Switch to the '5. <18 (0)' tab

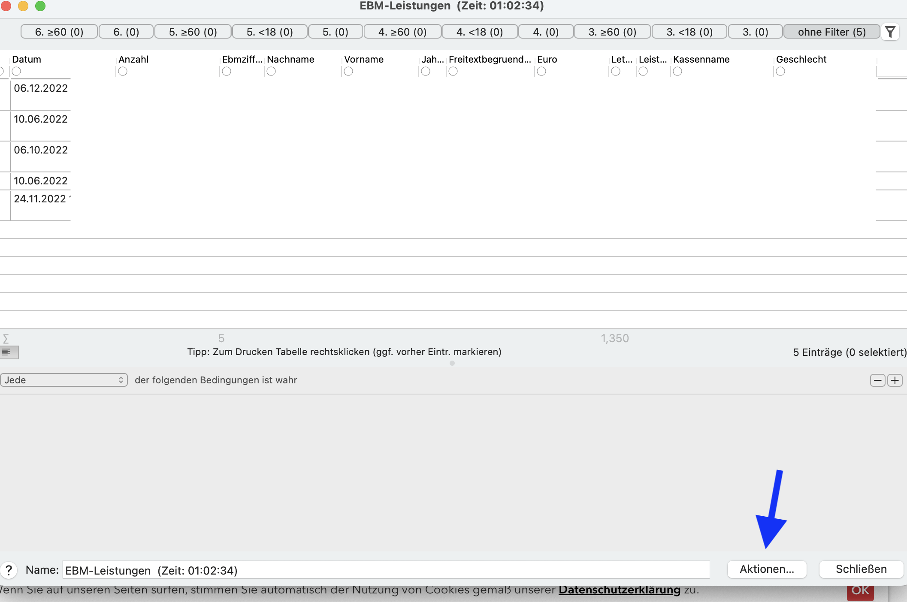(270, 32)
